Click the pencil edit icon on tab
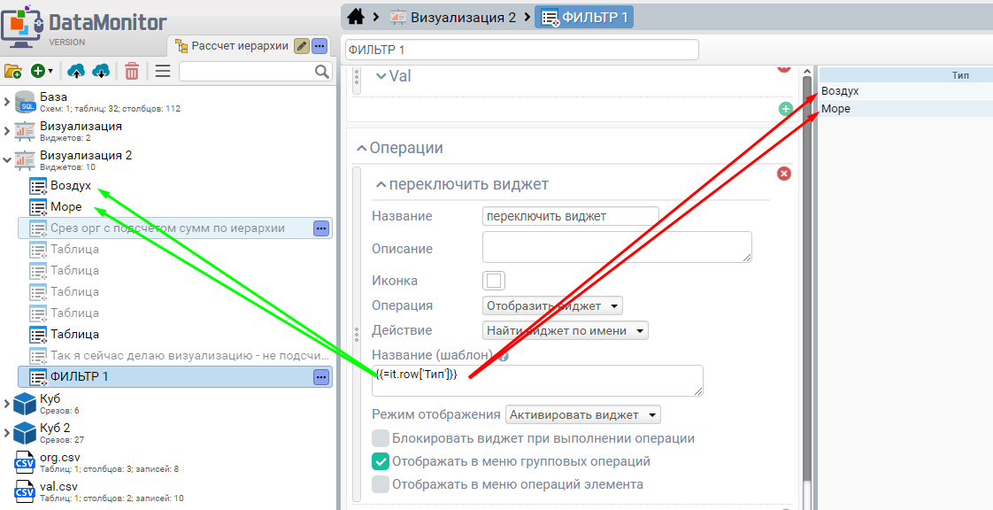 coord(302,46)
